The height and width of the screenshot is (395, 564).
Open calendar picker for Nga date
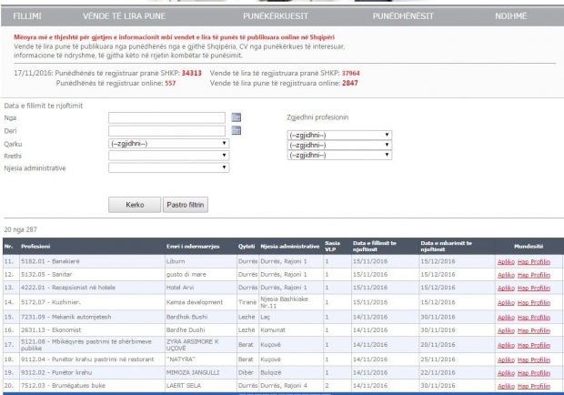pyautogui.click(x=236, y=117)
